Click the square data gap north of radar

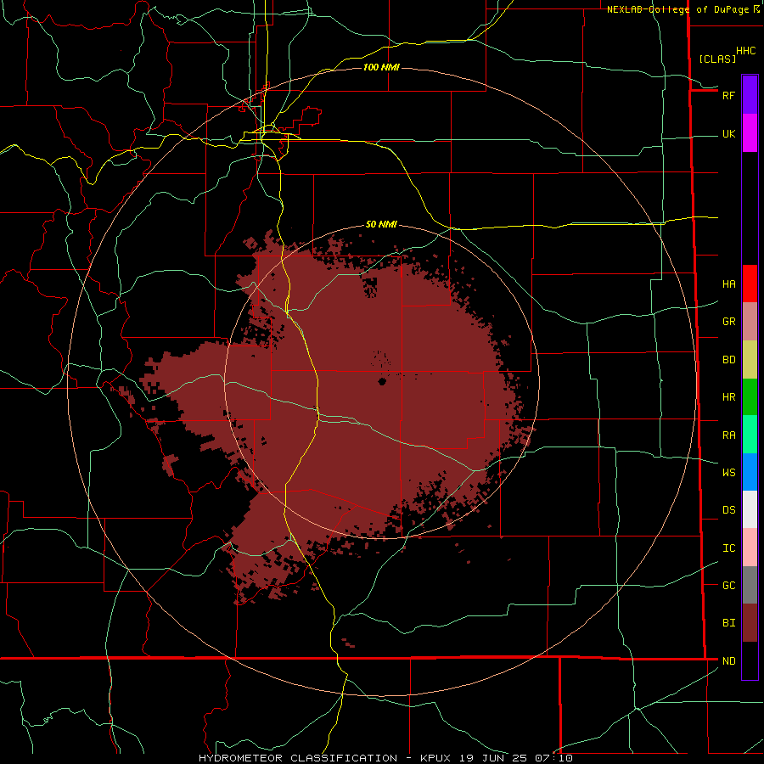click(370, 287)
